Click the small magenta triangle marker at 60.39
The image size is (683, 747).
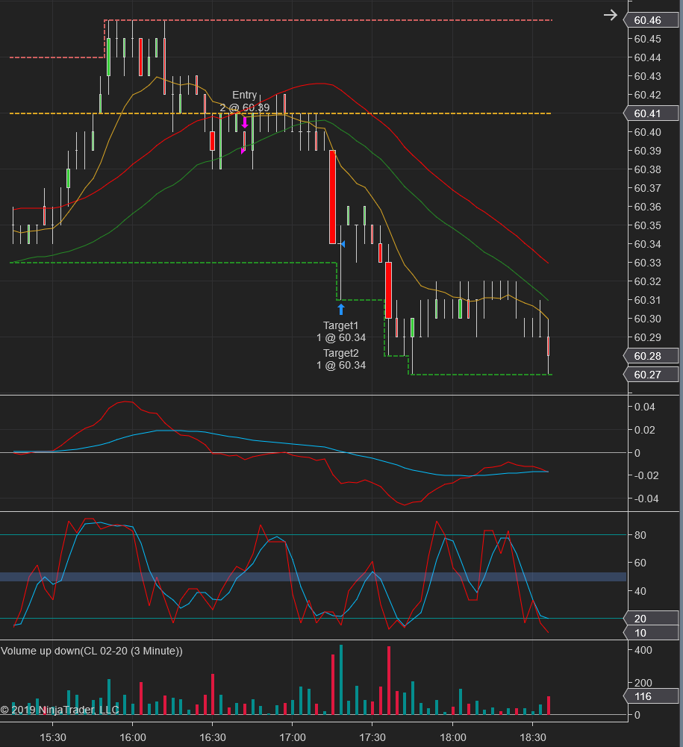click(243, 151)
